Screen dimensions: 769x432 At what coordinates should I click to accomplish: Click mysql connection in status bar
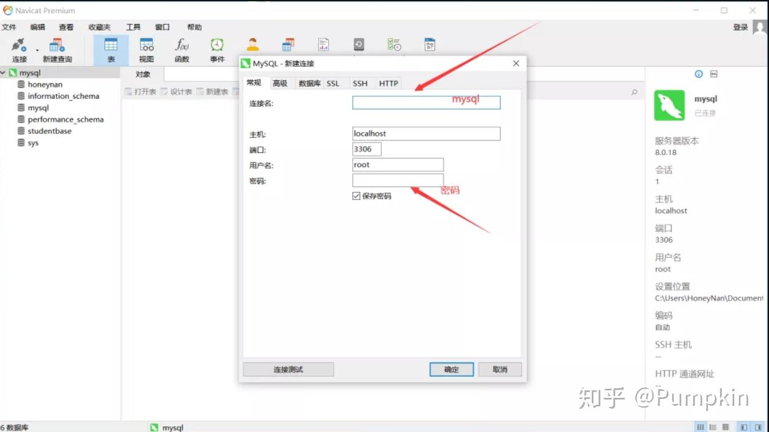[x=166, y=427]
